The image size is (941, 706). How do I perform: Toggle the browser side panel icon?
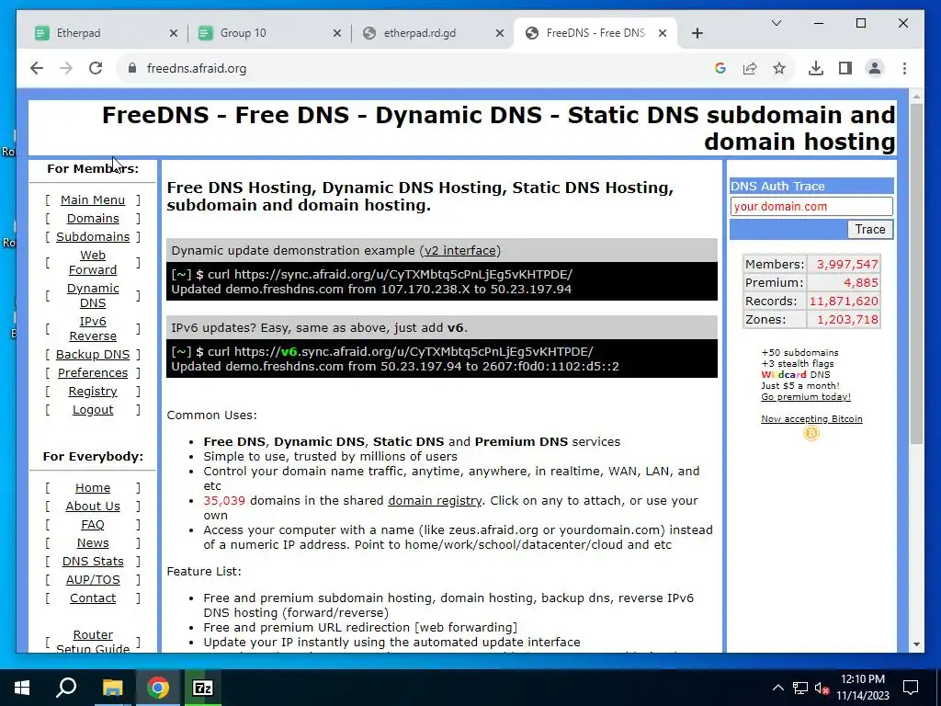coord(845,68)
